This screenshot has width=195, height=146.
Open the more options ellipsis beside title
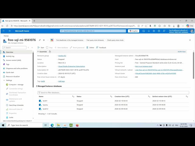(48, 40)
